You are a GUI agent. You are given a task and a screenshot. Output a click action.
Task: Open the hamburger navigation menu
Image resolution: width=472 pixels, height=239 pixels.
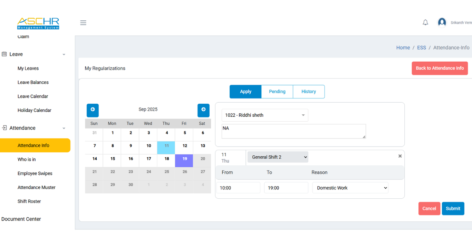pyautogui.click(x=83, y=22)
